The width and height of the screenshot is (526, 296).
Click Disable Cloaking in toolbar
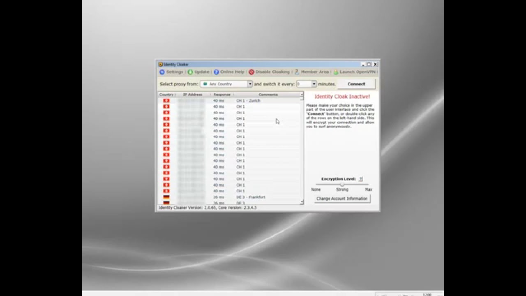(x=269, y=72)
